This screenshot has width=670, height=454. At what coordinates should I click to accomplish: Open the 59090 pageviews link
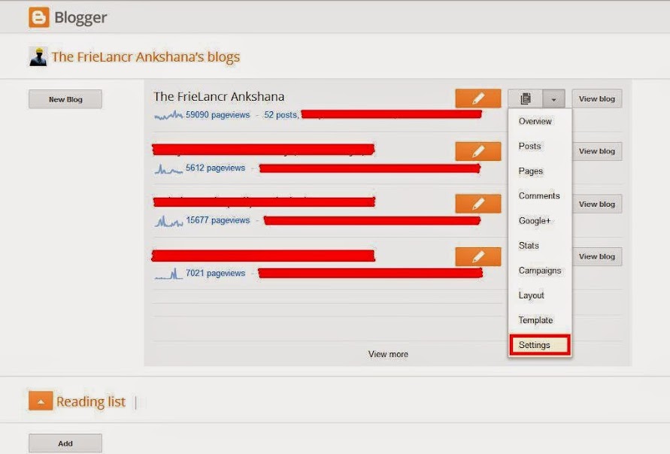[217, 115]
